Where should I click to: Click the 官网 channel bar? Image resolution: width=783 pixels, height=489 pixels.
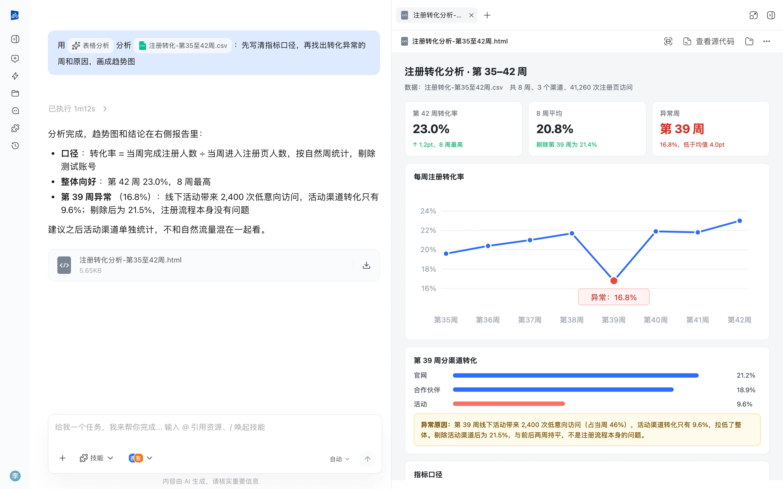576,375
